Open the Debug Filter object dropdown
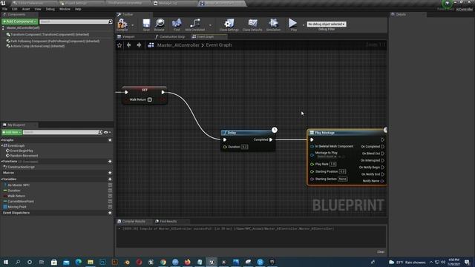The height and width of the screenshot is (267, 475). 327,24
